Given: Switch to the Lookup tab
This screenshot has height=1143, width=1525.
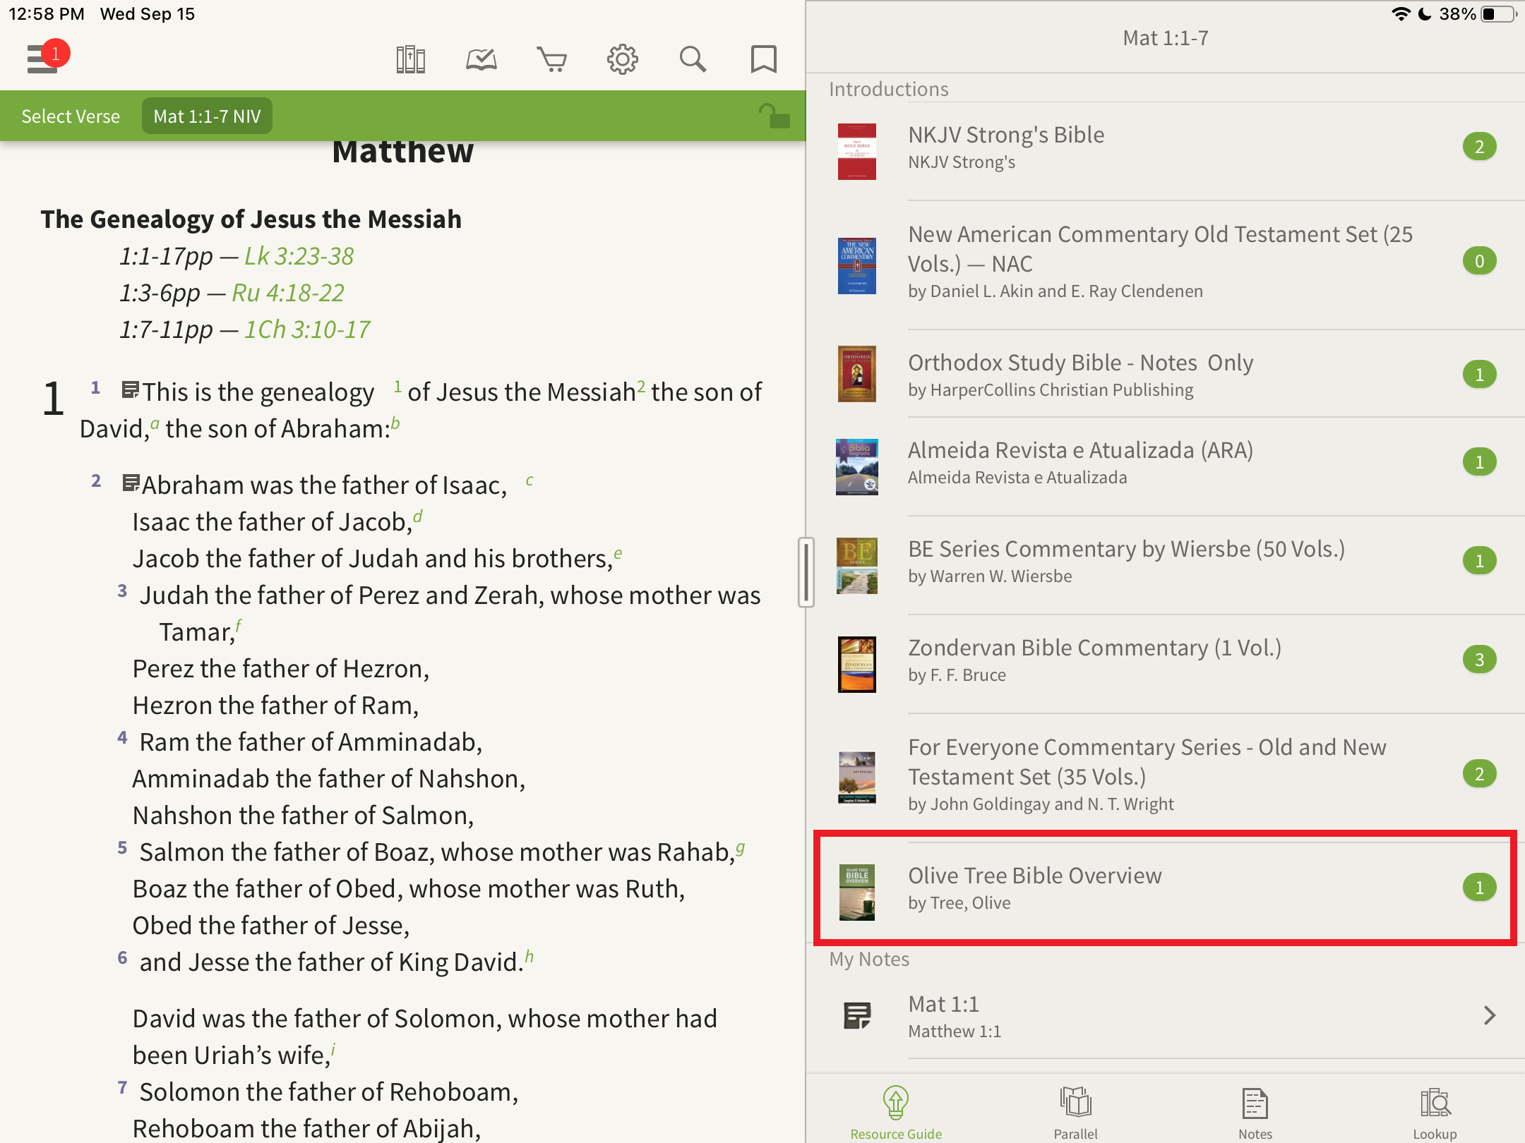Looking at the screenshot, I should pos(1435,1113).
